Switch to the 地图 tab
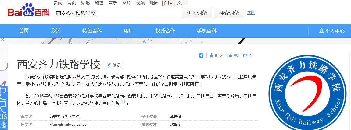351x130 pixels. 154,3
